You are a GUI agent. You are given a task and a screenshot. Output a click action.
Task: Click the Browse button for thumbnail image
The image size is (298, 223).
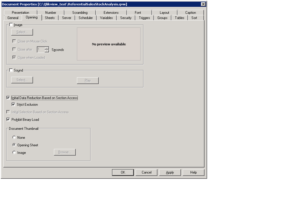[x=64, y=152]
